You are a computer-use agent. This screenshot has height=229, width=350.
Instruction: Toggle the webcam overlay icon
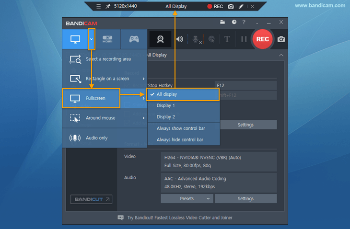(x=160, y=39)
